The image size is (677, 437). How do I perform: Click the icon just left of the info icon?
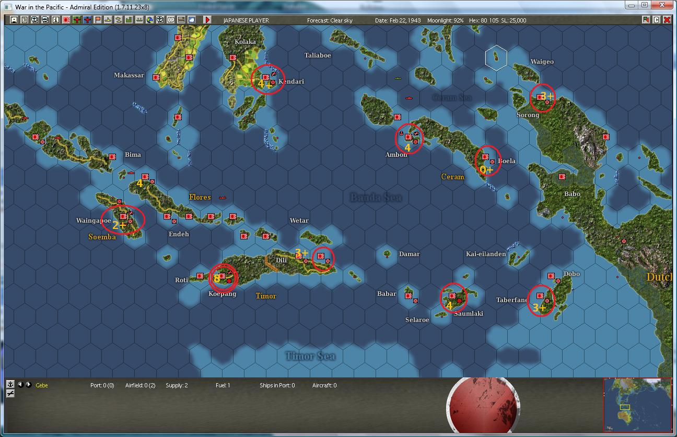pyautogui.click(x=45, y=20)
